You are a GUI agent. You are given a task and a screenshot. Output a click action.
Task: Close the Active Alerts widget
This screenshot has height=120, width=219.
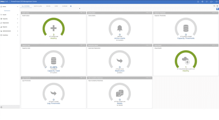[151, 12]
